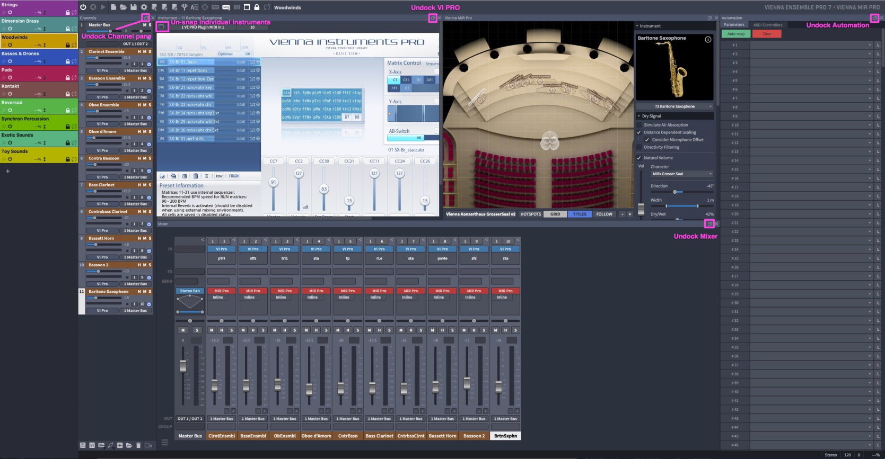Click the VE Pro icon below the channel list
The height and width of the screenshot is (459, 885).
click(83, 445)
